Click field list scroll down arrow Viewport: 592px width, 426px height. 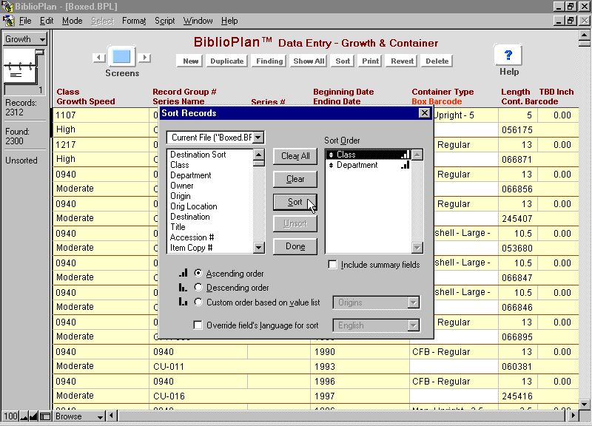point(258,248)
